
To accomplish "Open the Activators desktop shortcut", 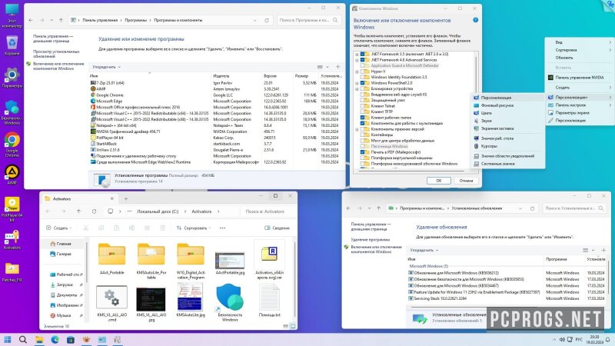I will (x=12, y=240).
